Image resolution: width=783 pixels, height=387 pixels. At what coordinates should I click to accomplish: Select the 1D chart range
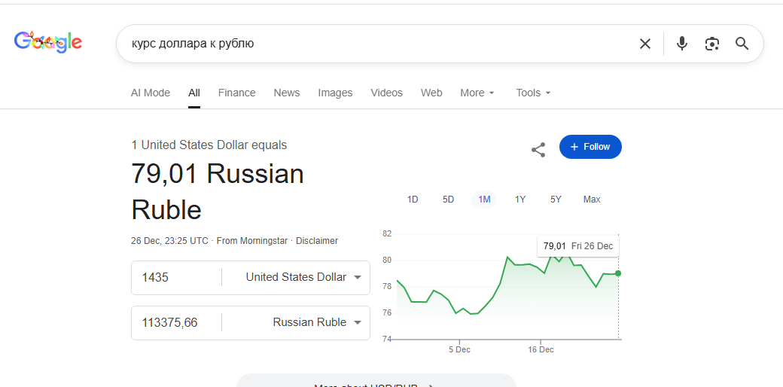coord(413,200)
